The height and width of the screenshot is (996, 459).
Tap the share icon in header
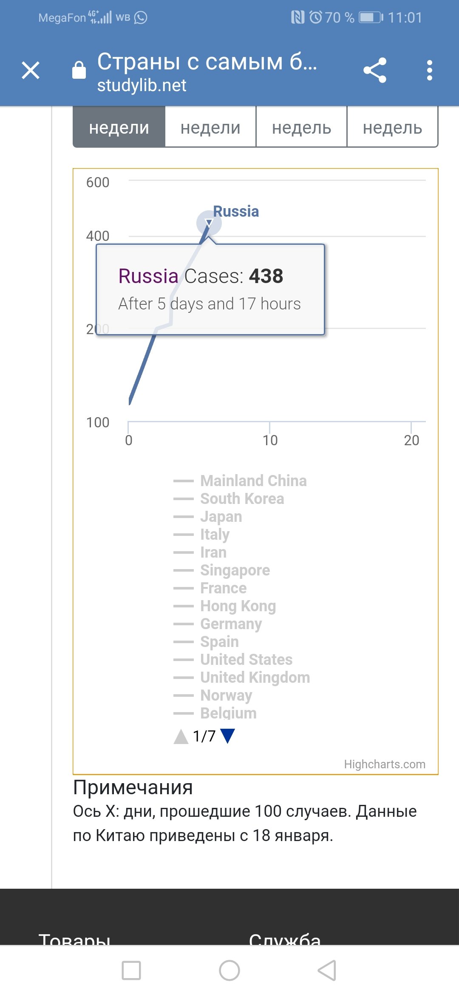[x=375, y=70]
